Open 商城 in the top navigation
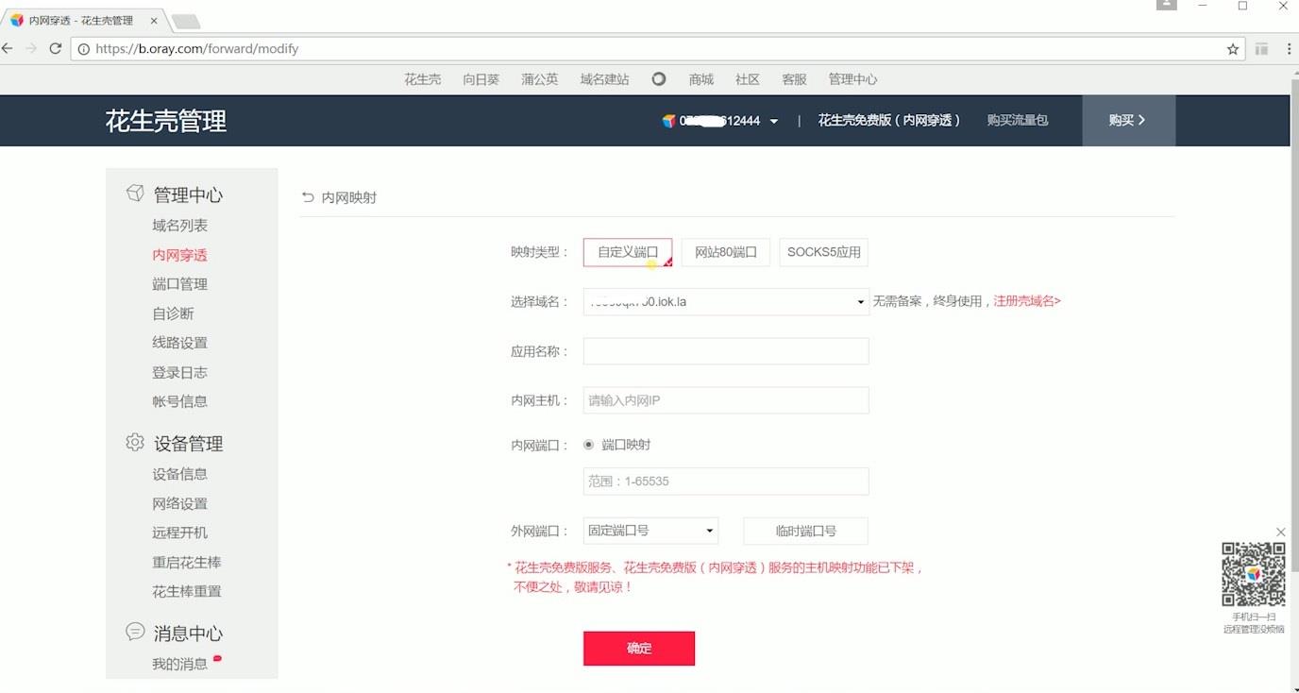1299x693 pixels. click(701, 79)
